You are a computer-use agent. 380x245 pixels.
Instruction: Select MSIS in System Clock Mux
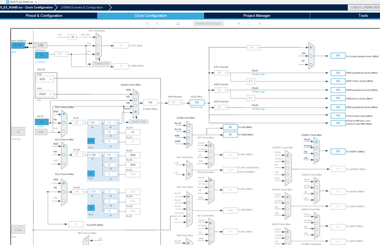136,93
